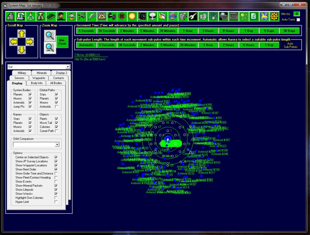
Task: Open the grey alien head icon
Action: tap(153, 16)
